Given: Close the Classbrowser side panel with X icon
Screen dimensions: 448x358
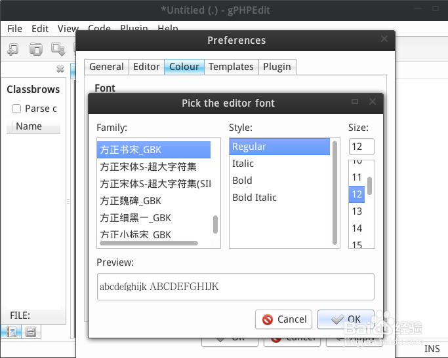Looking at the screenshot, I should 60,69.
